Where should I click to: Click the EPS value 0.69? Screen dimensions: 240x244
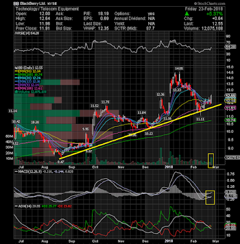pos(104,19)
